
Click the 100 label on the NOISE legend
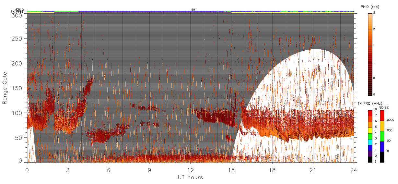click(x=388, y=141)
